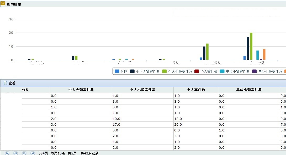Toggle 个人小额案件数 legend label
286x155 pixels.
[x=180, y=71]
